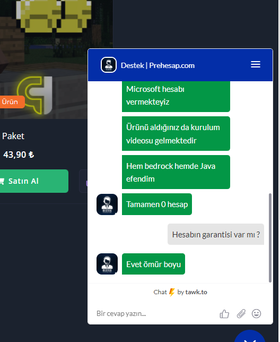Viewport: 280px width, 342px height.
Task: Click the shopping cart icon on Satın Al
Action: tap(2, 181)
